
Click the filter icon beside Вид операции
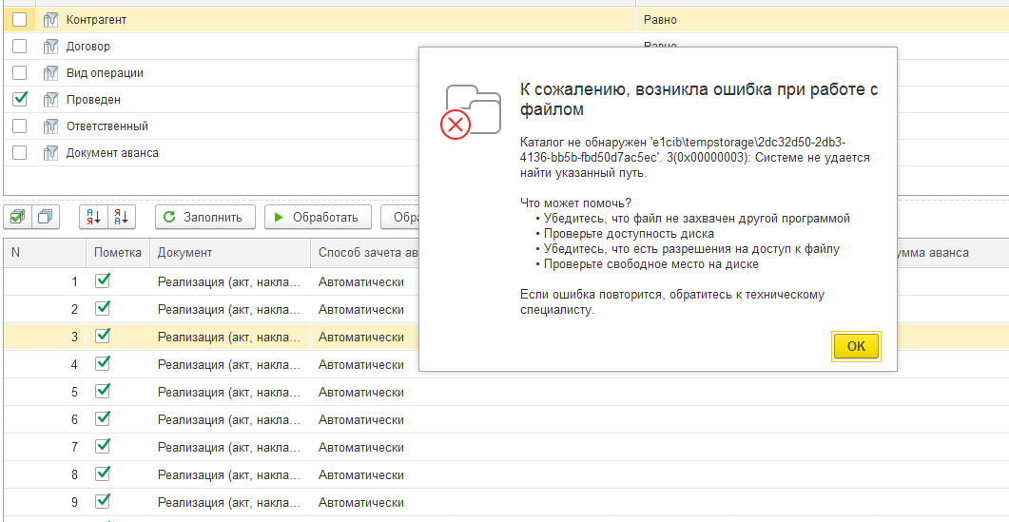51,73
